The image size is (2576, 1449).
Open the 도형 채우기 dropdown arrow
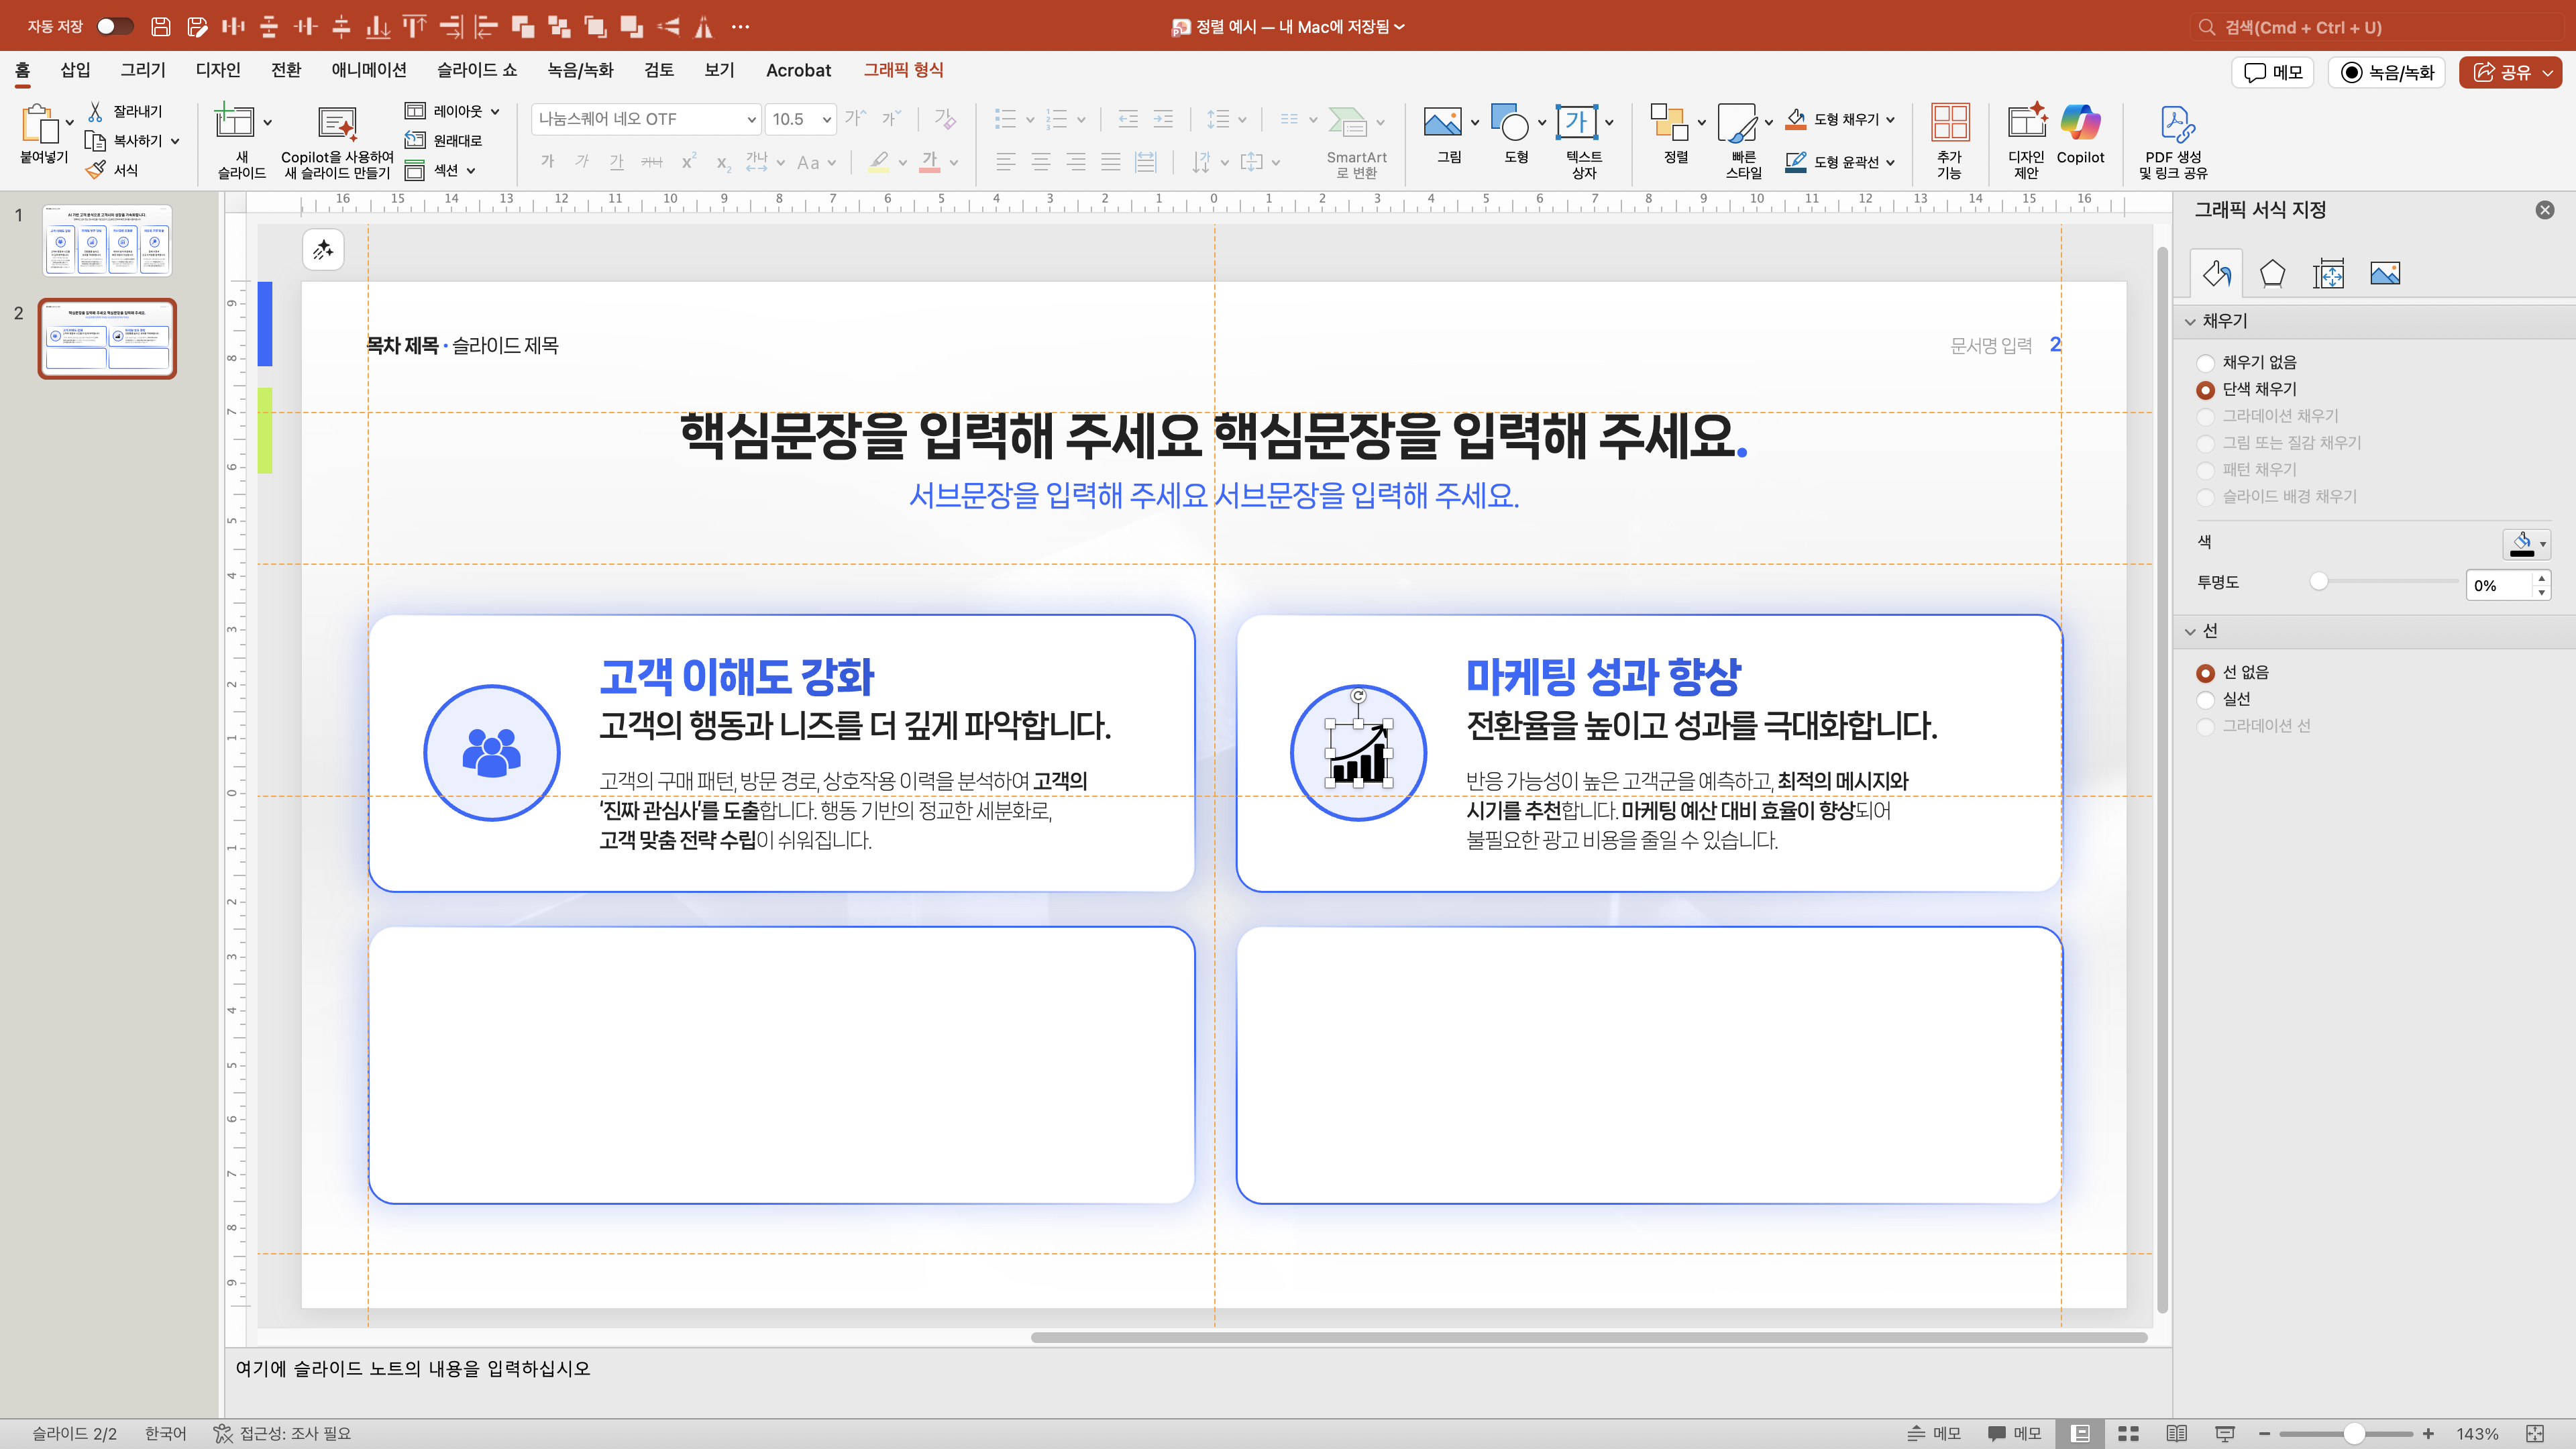coord(1891,120)
